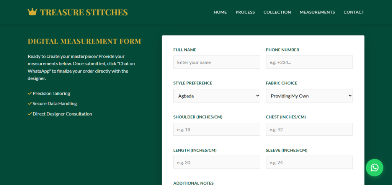Click the Sleeve measurement input box

tap(309, 162)
